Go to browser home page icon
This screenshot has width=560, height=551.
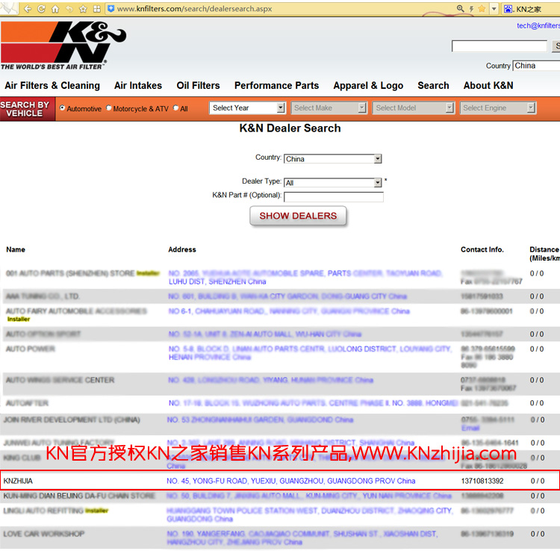tap(55, 8)
